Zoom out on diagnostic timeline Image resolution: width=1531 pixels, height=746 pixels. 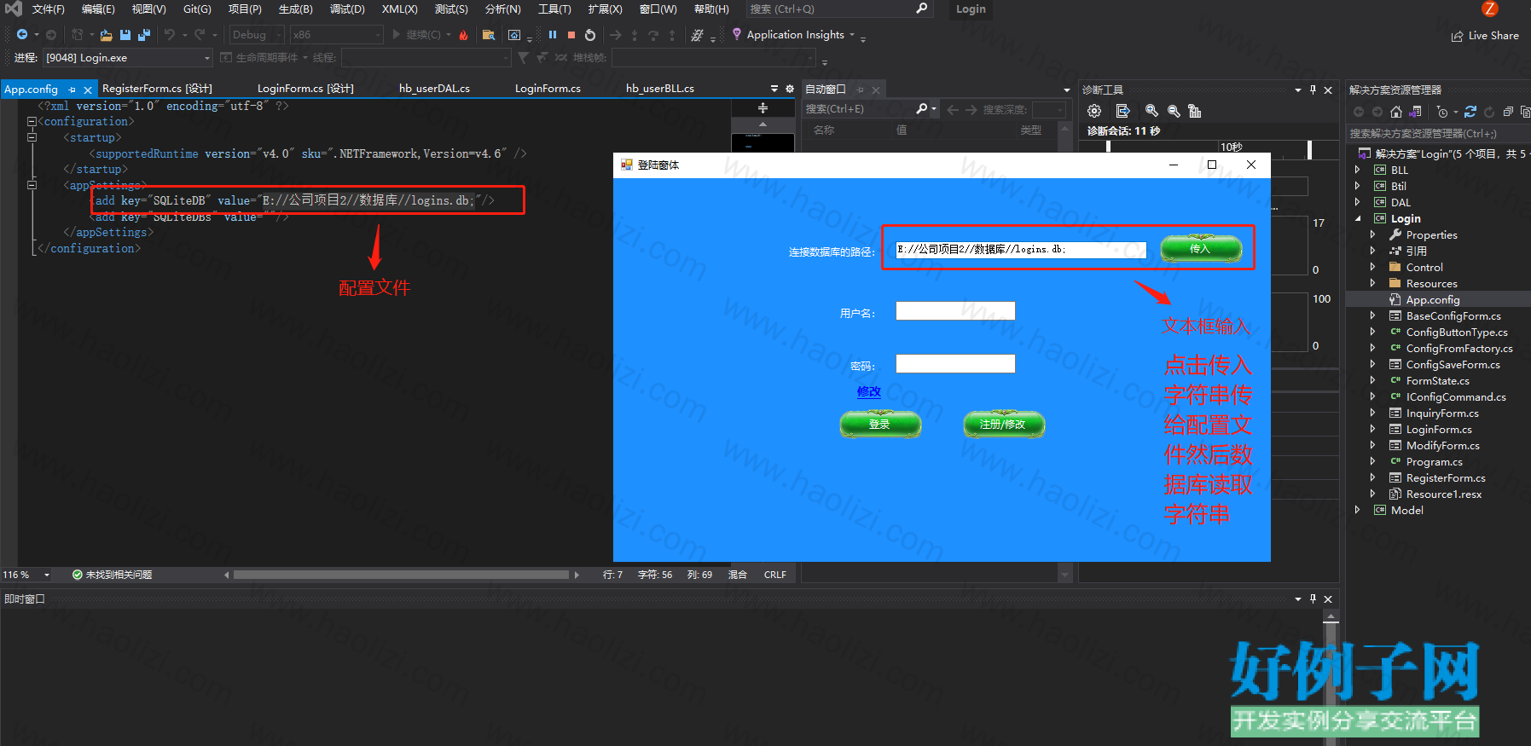[x=1174, y=111]
